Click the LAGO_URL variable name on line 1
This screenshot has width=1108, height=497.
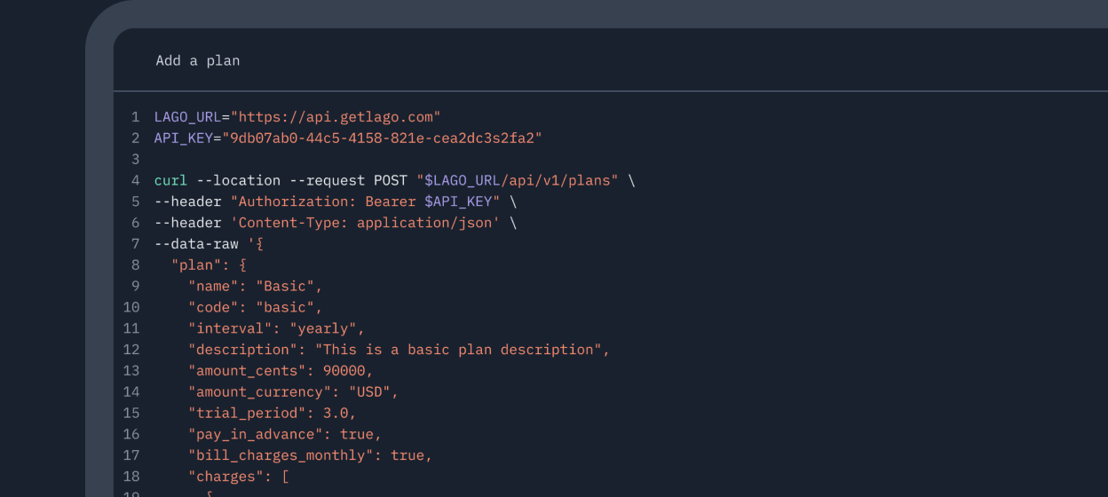pyautogui.click(x=188, y=116)
